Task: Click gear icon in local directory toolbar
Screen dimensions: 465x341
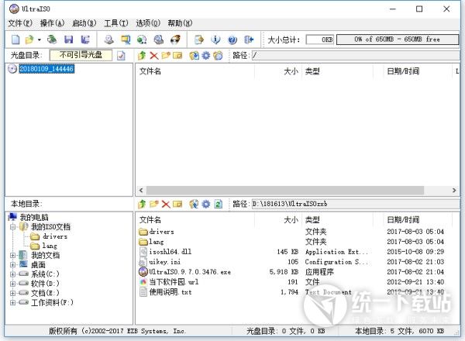Action: 206,204
